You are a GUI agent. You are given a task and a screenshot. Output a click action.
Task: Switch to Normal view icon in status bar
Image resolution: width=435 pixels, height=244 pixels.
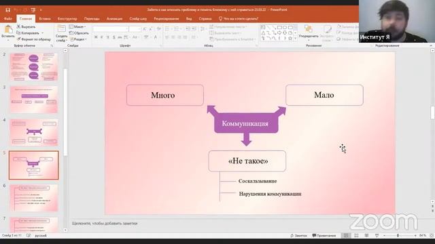point(346,235)
